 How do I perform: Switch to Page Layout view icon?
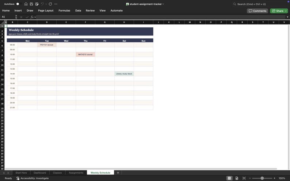(x=237, y=178)
